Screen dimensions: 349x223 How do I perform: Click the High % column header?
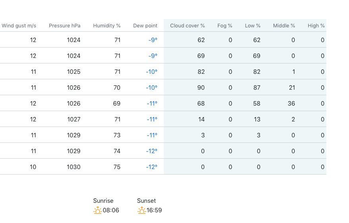click(x=316, y=26)
